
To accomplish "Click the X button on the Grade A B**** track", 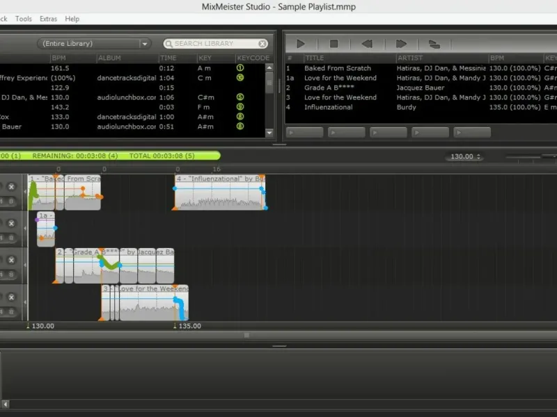I will 11,260.
